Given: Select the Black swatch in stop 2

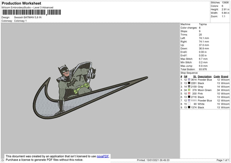Looking at the screenshot, I should [x=189, y=83].
